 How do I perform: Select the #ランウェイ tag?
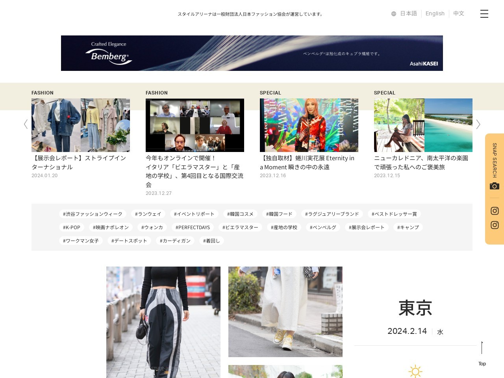(x=148, y=214)
